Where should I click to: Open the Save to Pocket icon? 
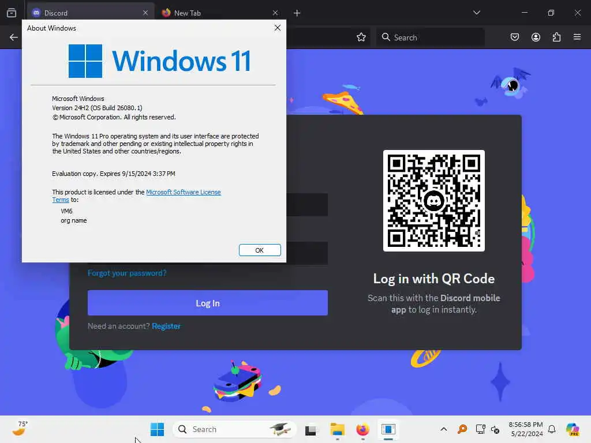point(515,37)
